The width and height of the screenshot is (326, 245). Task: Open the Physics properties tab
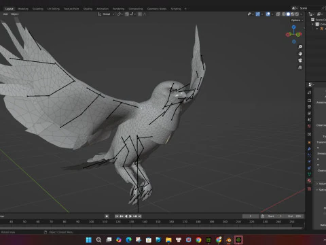309,161
